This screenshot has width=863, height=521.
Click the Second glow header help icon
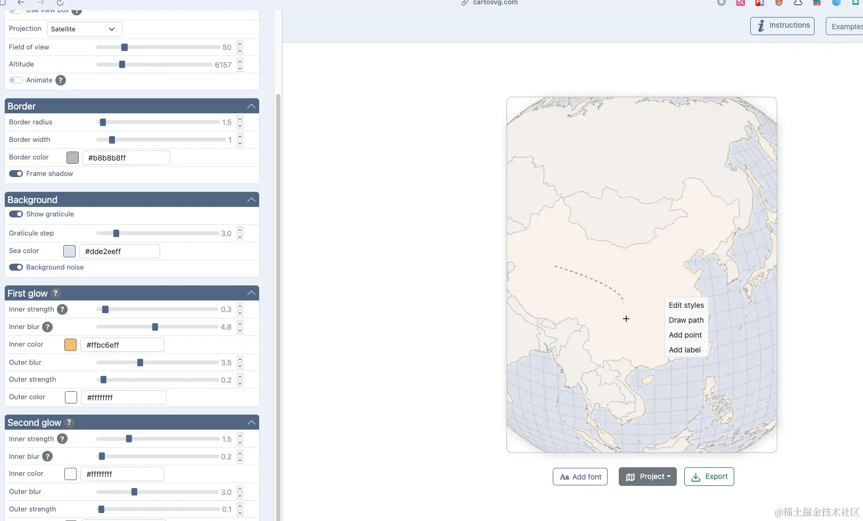tap(69, 422)
